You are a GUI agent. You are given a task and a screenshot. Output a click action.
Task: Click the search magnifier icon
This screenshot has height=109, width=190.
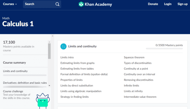point(57,4)
